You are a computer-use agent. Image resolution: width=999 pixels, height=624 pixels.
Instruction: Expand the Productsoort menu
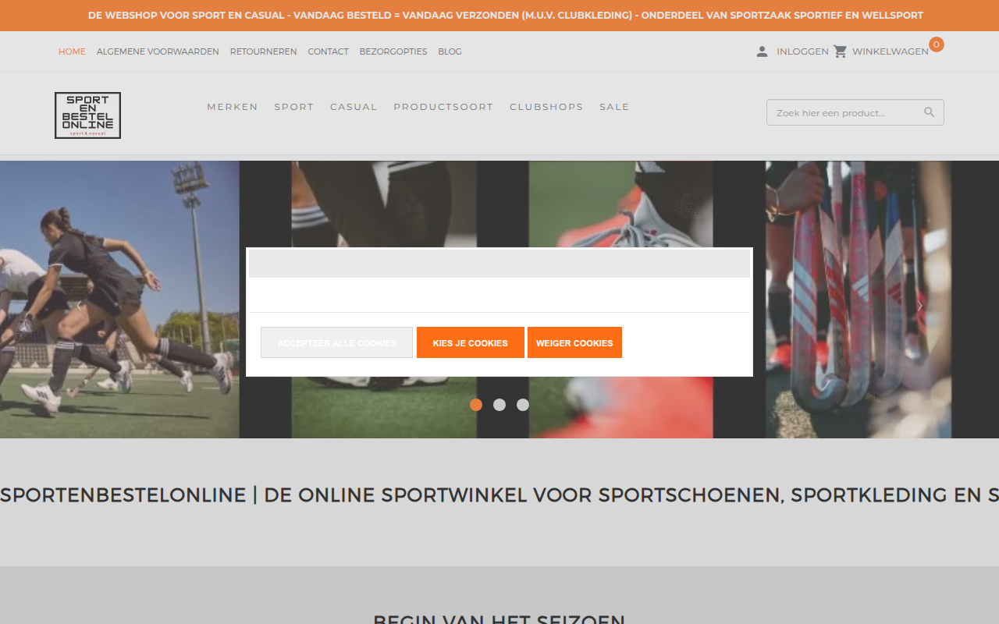pos(443,107)
